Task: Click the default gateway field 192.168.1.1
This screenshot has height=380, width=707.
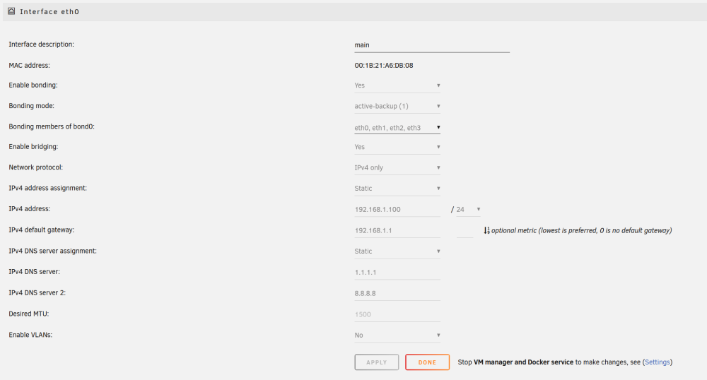Action: pyautogui.click(x=397, y=230)
